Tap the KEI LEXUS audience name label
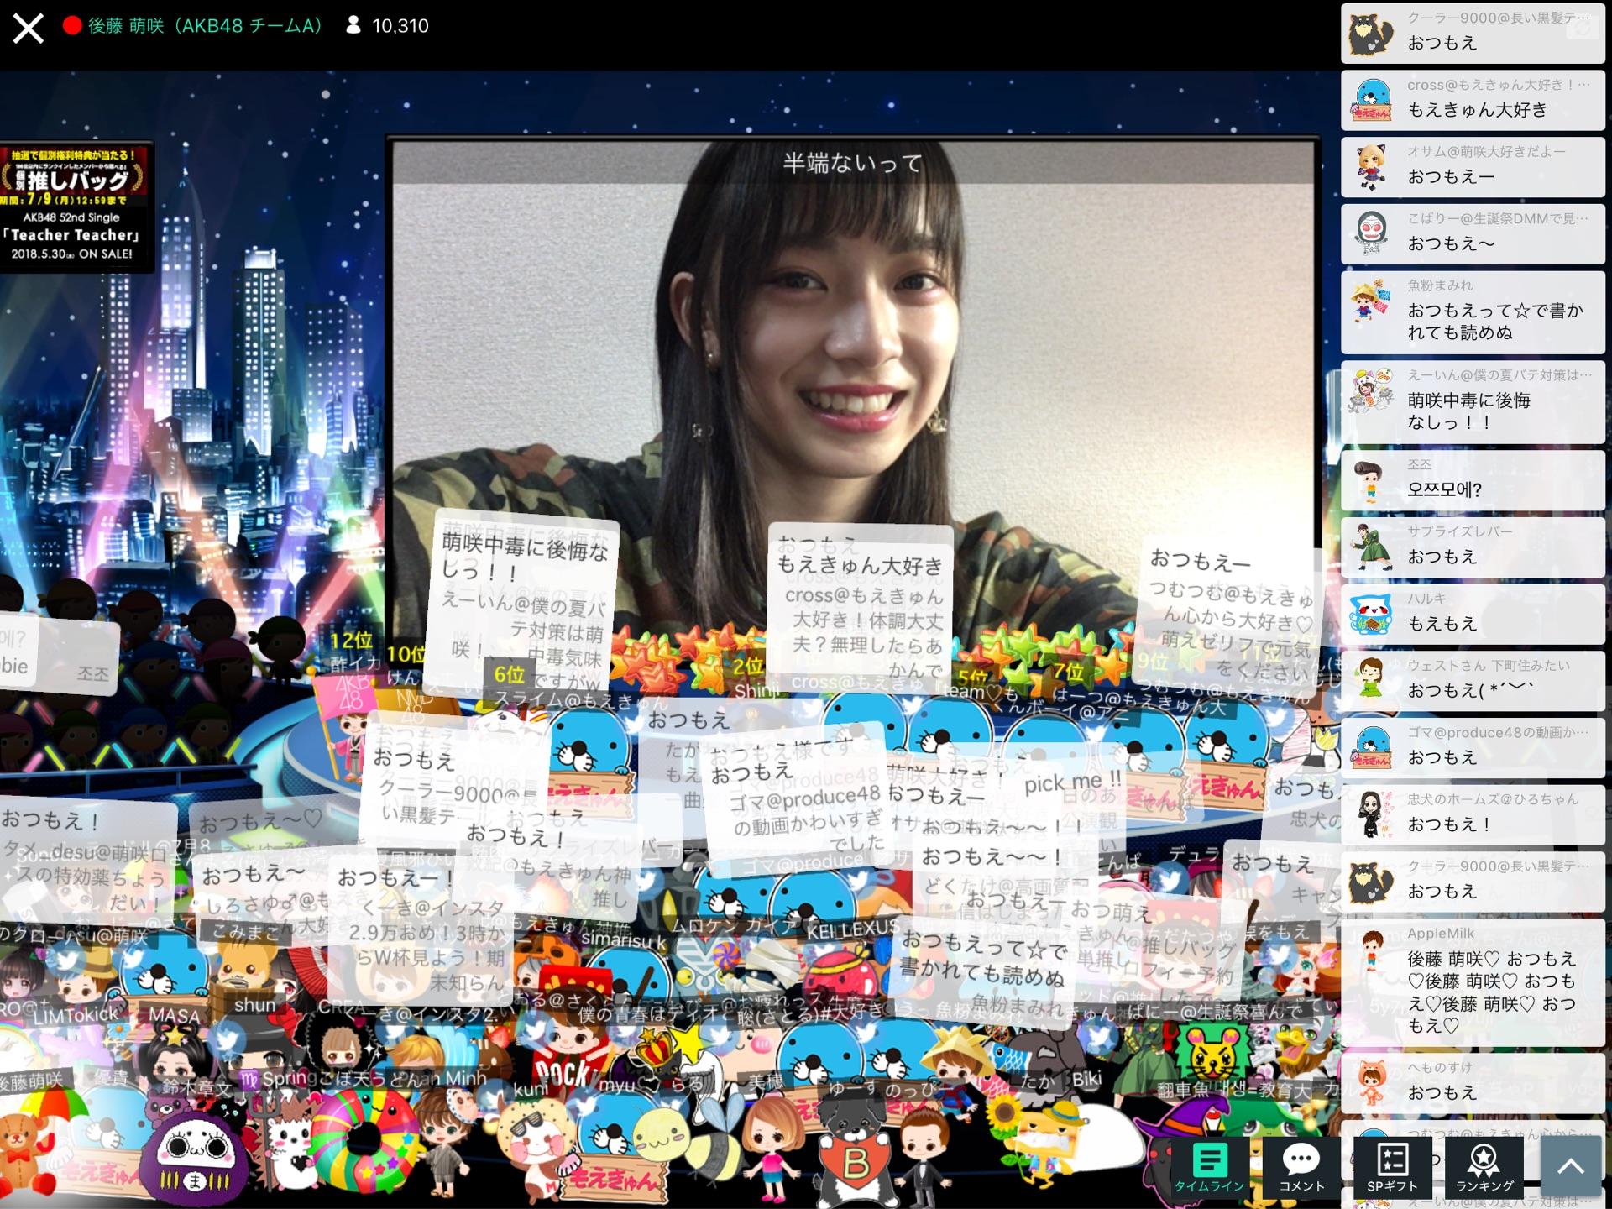Image resolution: width=1612 pixels, height=1209 pixels. click(853, 929)
